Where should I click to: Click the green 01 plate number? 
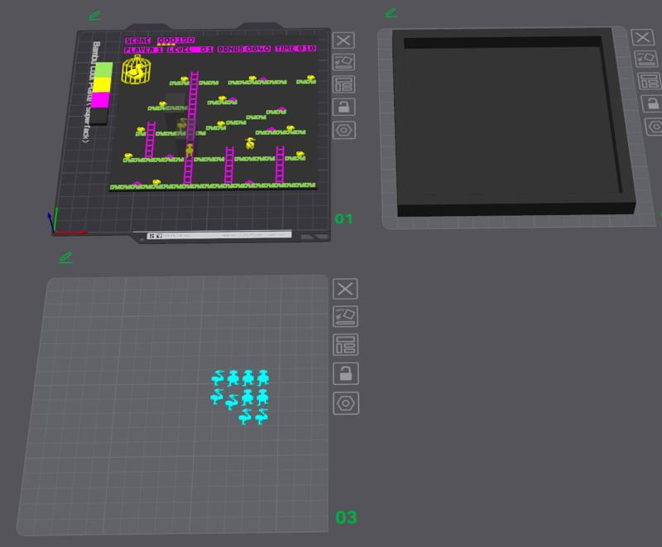(x=343, y=219)
